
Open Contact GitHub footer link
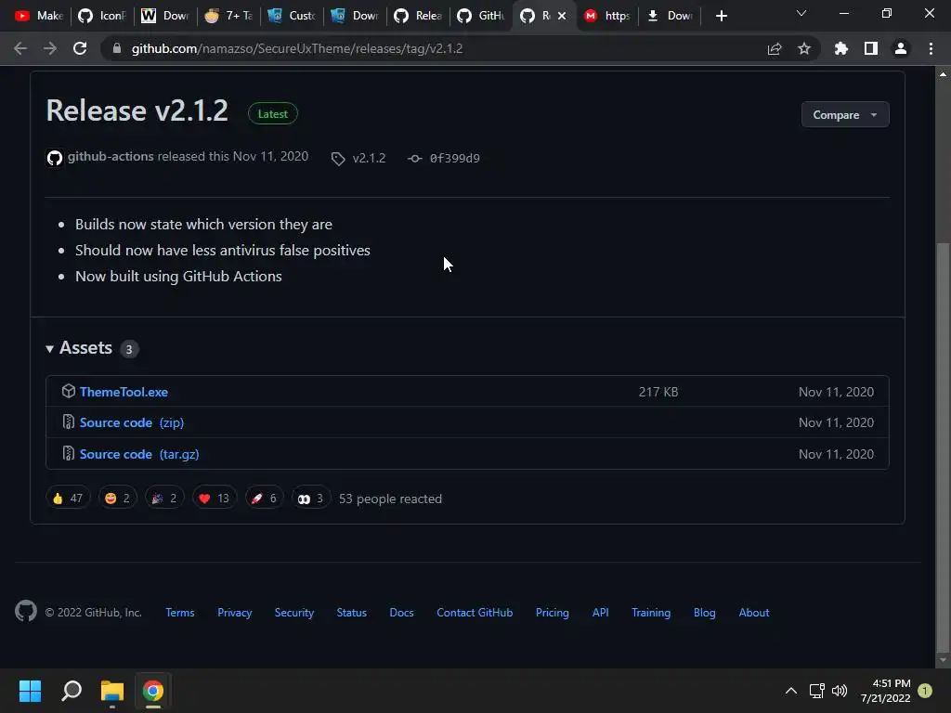click(475, 613)
